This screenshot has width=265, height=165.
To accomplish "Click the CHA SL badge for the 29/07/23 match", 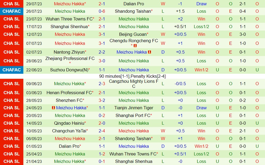I will [12, 4].
